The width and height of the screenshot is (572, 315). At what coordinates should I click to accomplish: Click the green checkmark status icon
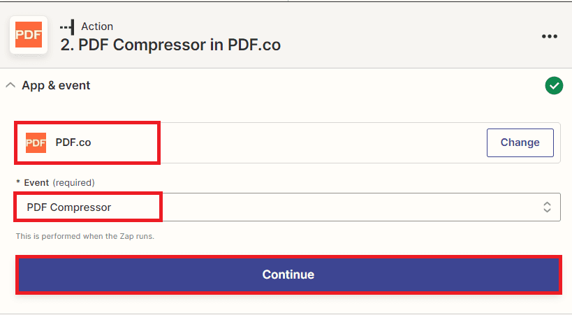tap(554, 86)
